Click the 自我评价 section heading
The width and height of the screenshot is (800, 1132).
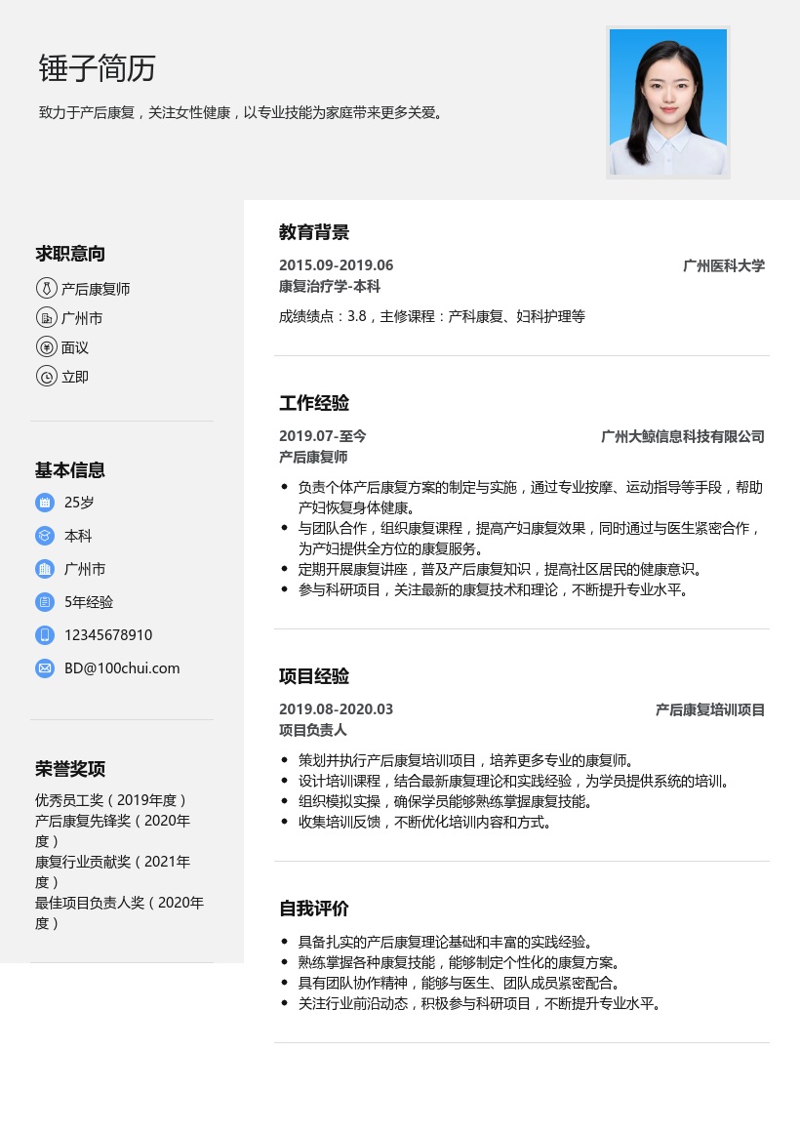[x=313, y=909]
